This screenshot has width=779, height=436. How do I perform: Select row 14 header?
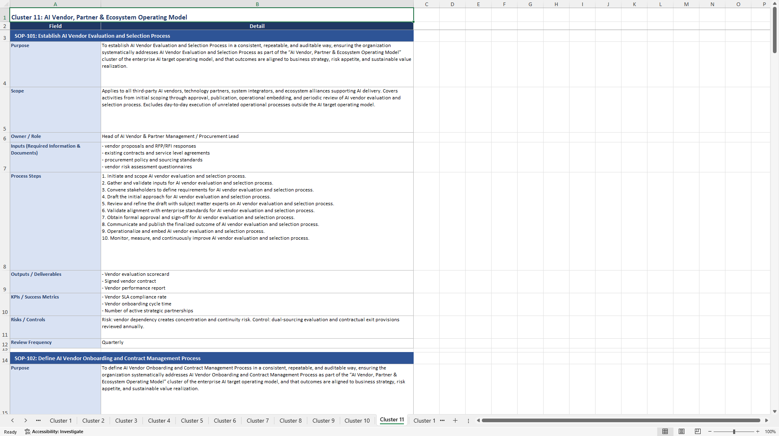(5, 358)
